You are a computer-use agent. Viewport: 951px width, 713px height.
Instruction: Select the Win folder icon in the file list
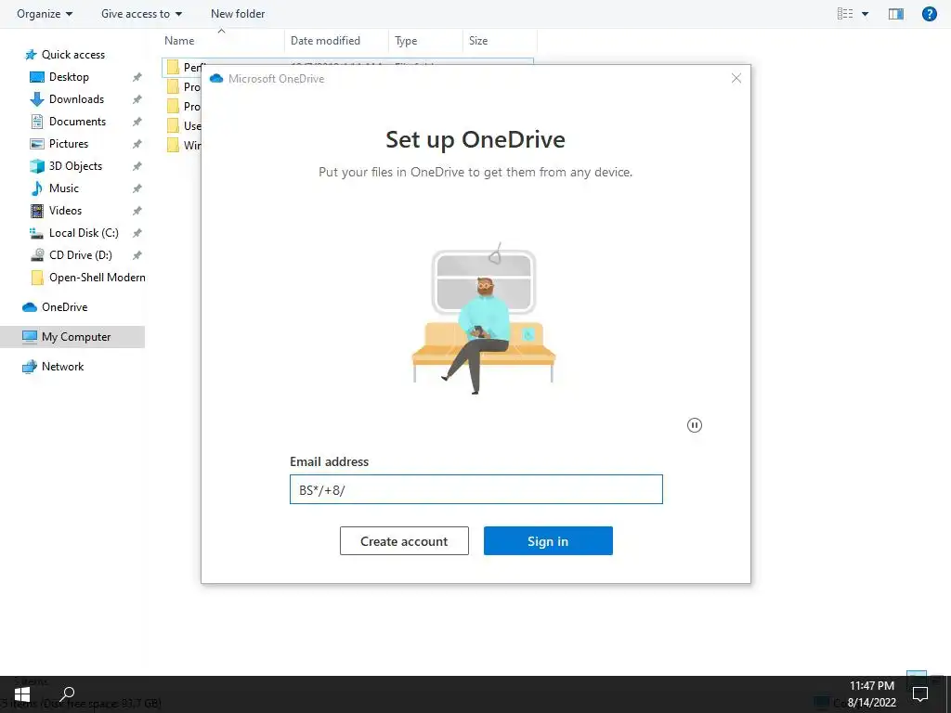(x=173, y=146)
